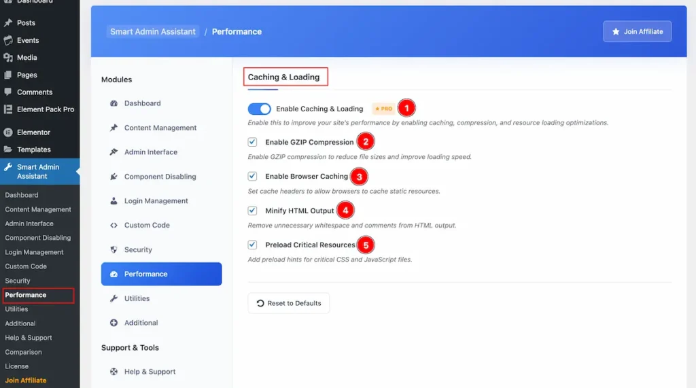The width and height of the screenshot is (696, 388).
Task: Select the Caching & Loading tab
Action: (283, 77)
